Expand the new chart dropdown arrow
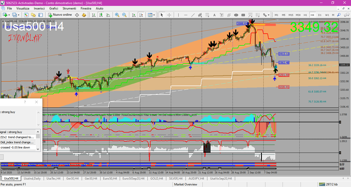Screen dimensions: 351x187 [9, 15]
